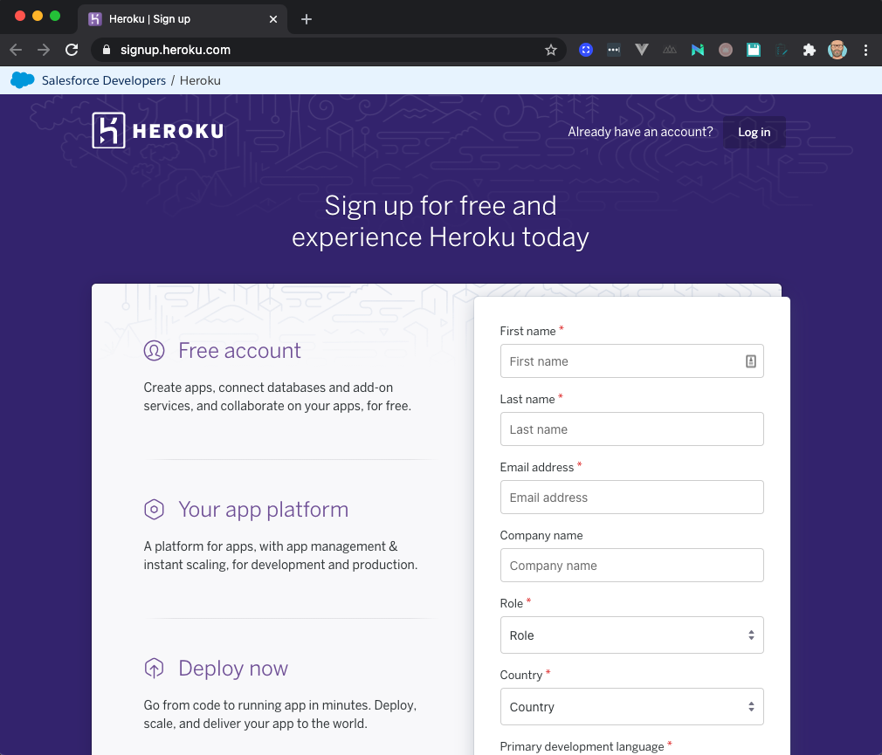Click the Heroku logo icon

coord(107,129)
